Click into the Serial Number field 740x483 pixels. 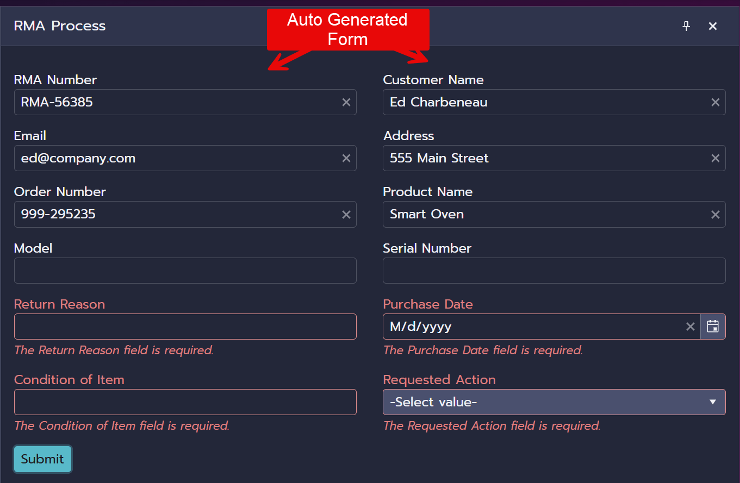[554, 271]
